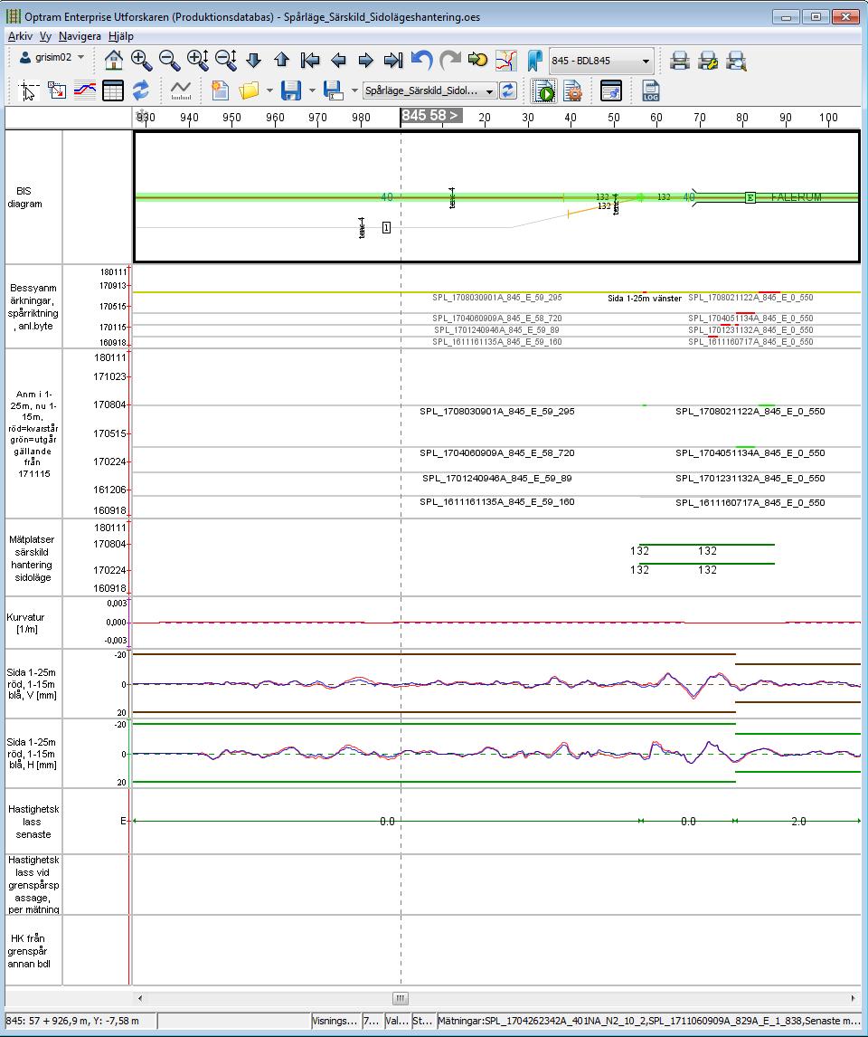Click the coordinates readout in status bar

[72, 1021]
